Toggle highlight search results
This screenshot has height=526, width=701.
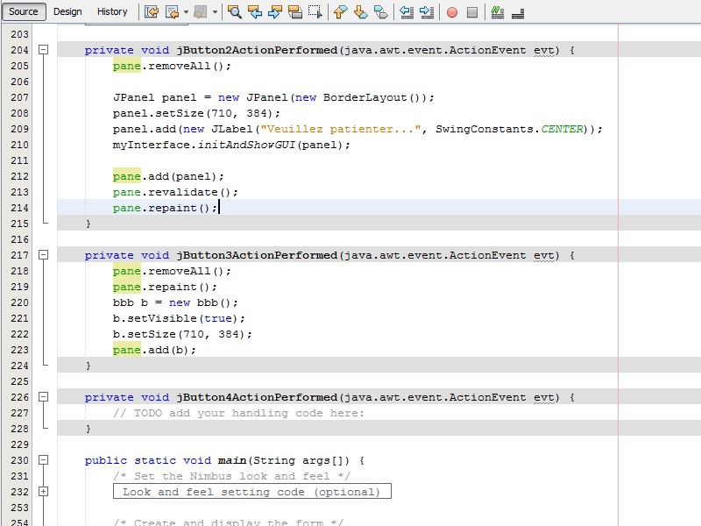(x=295, y=11)
